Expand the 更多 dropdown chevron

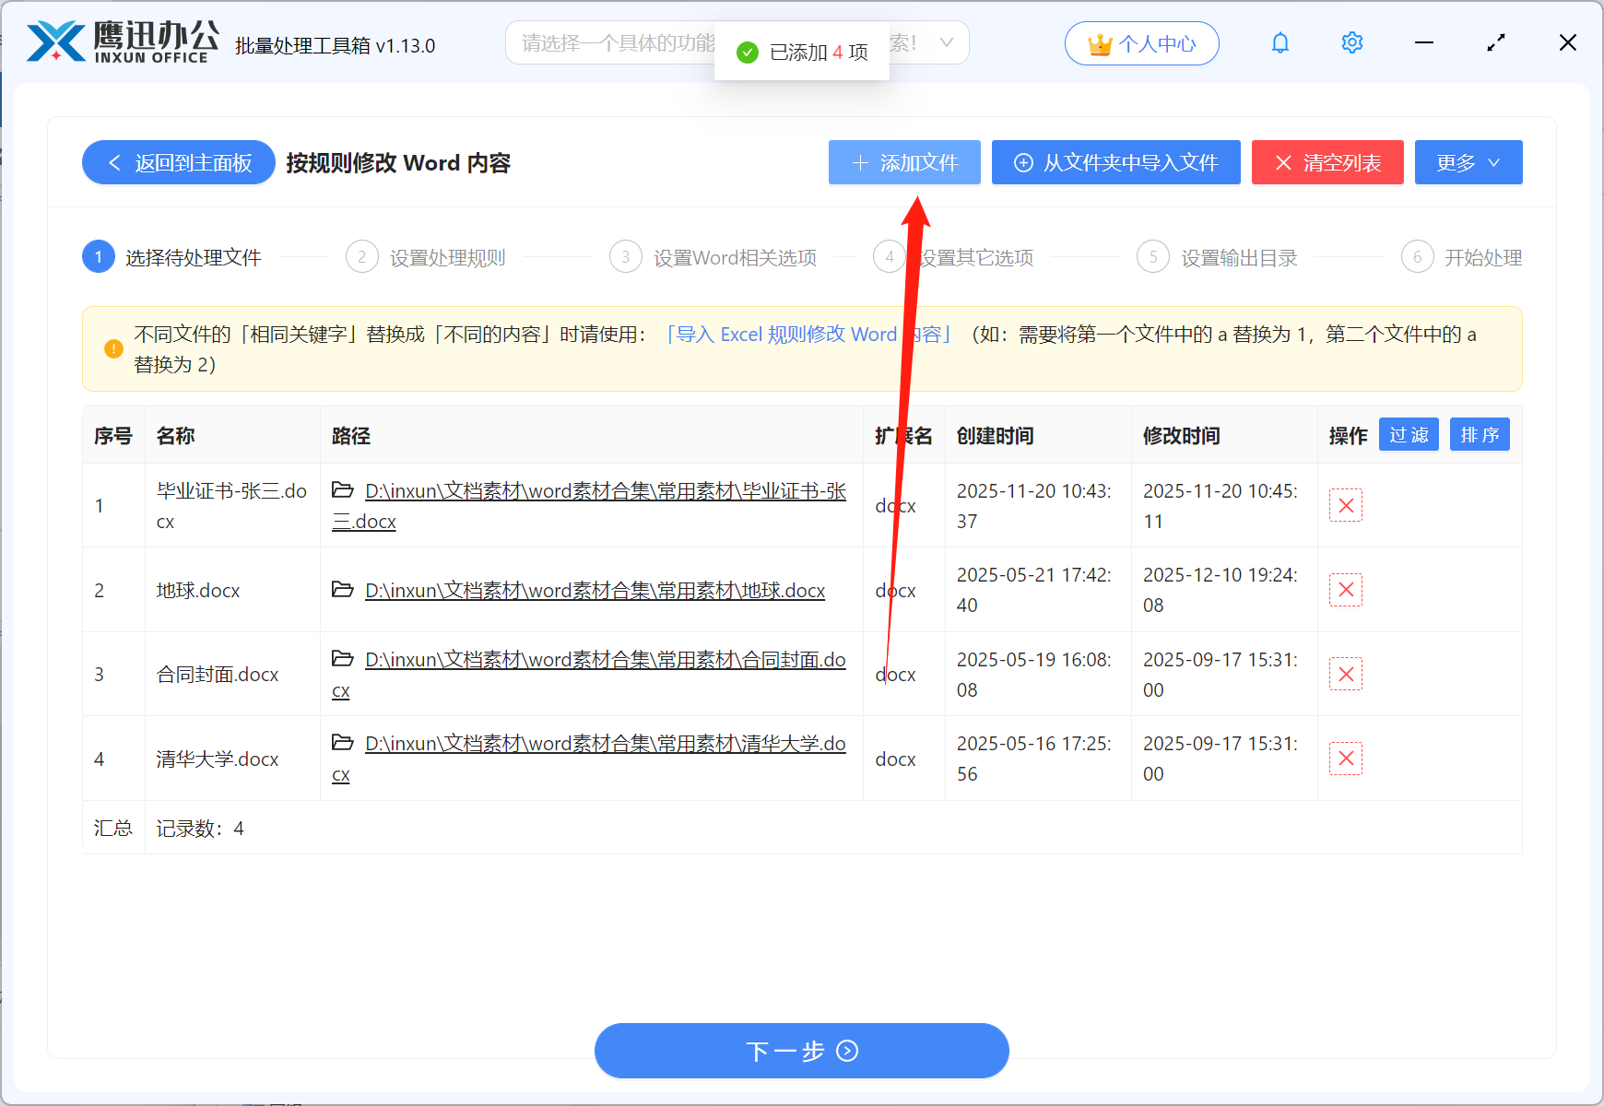pos(1494,162)
